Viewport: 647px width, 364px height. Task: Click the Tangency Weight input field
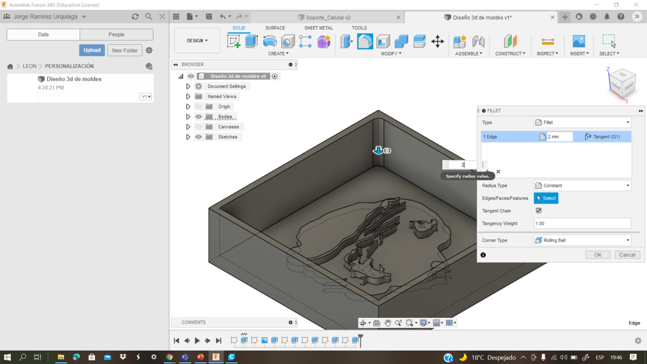click(x=582, y=223)
